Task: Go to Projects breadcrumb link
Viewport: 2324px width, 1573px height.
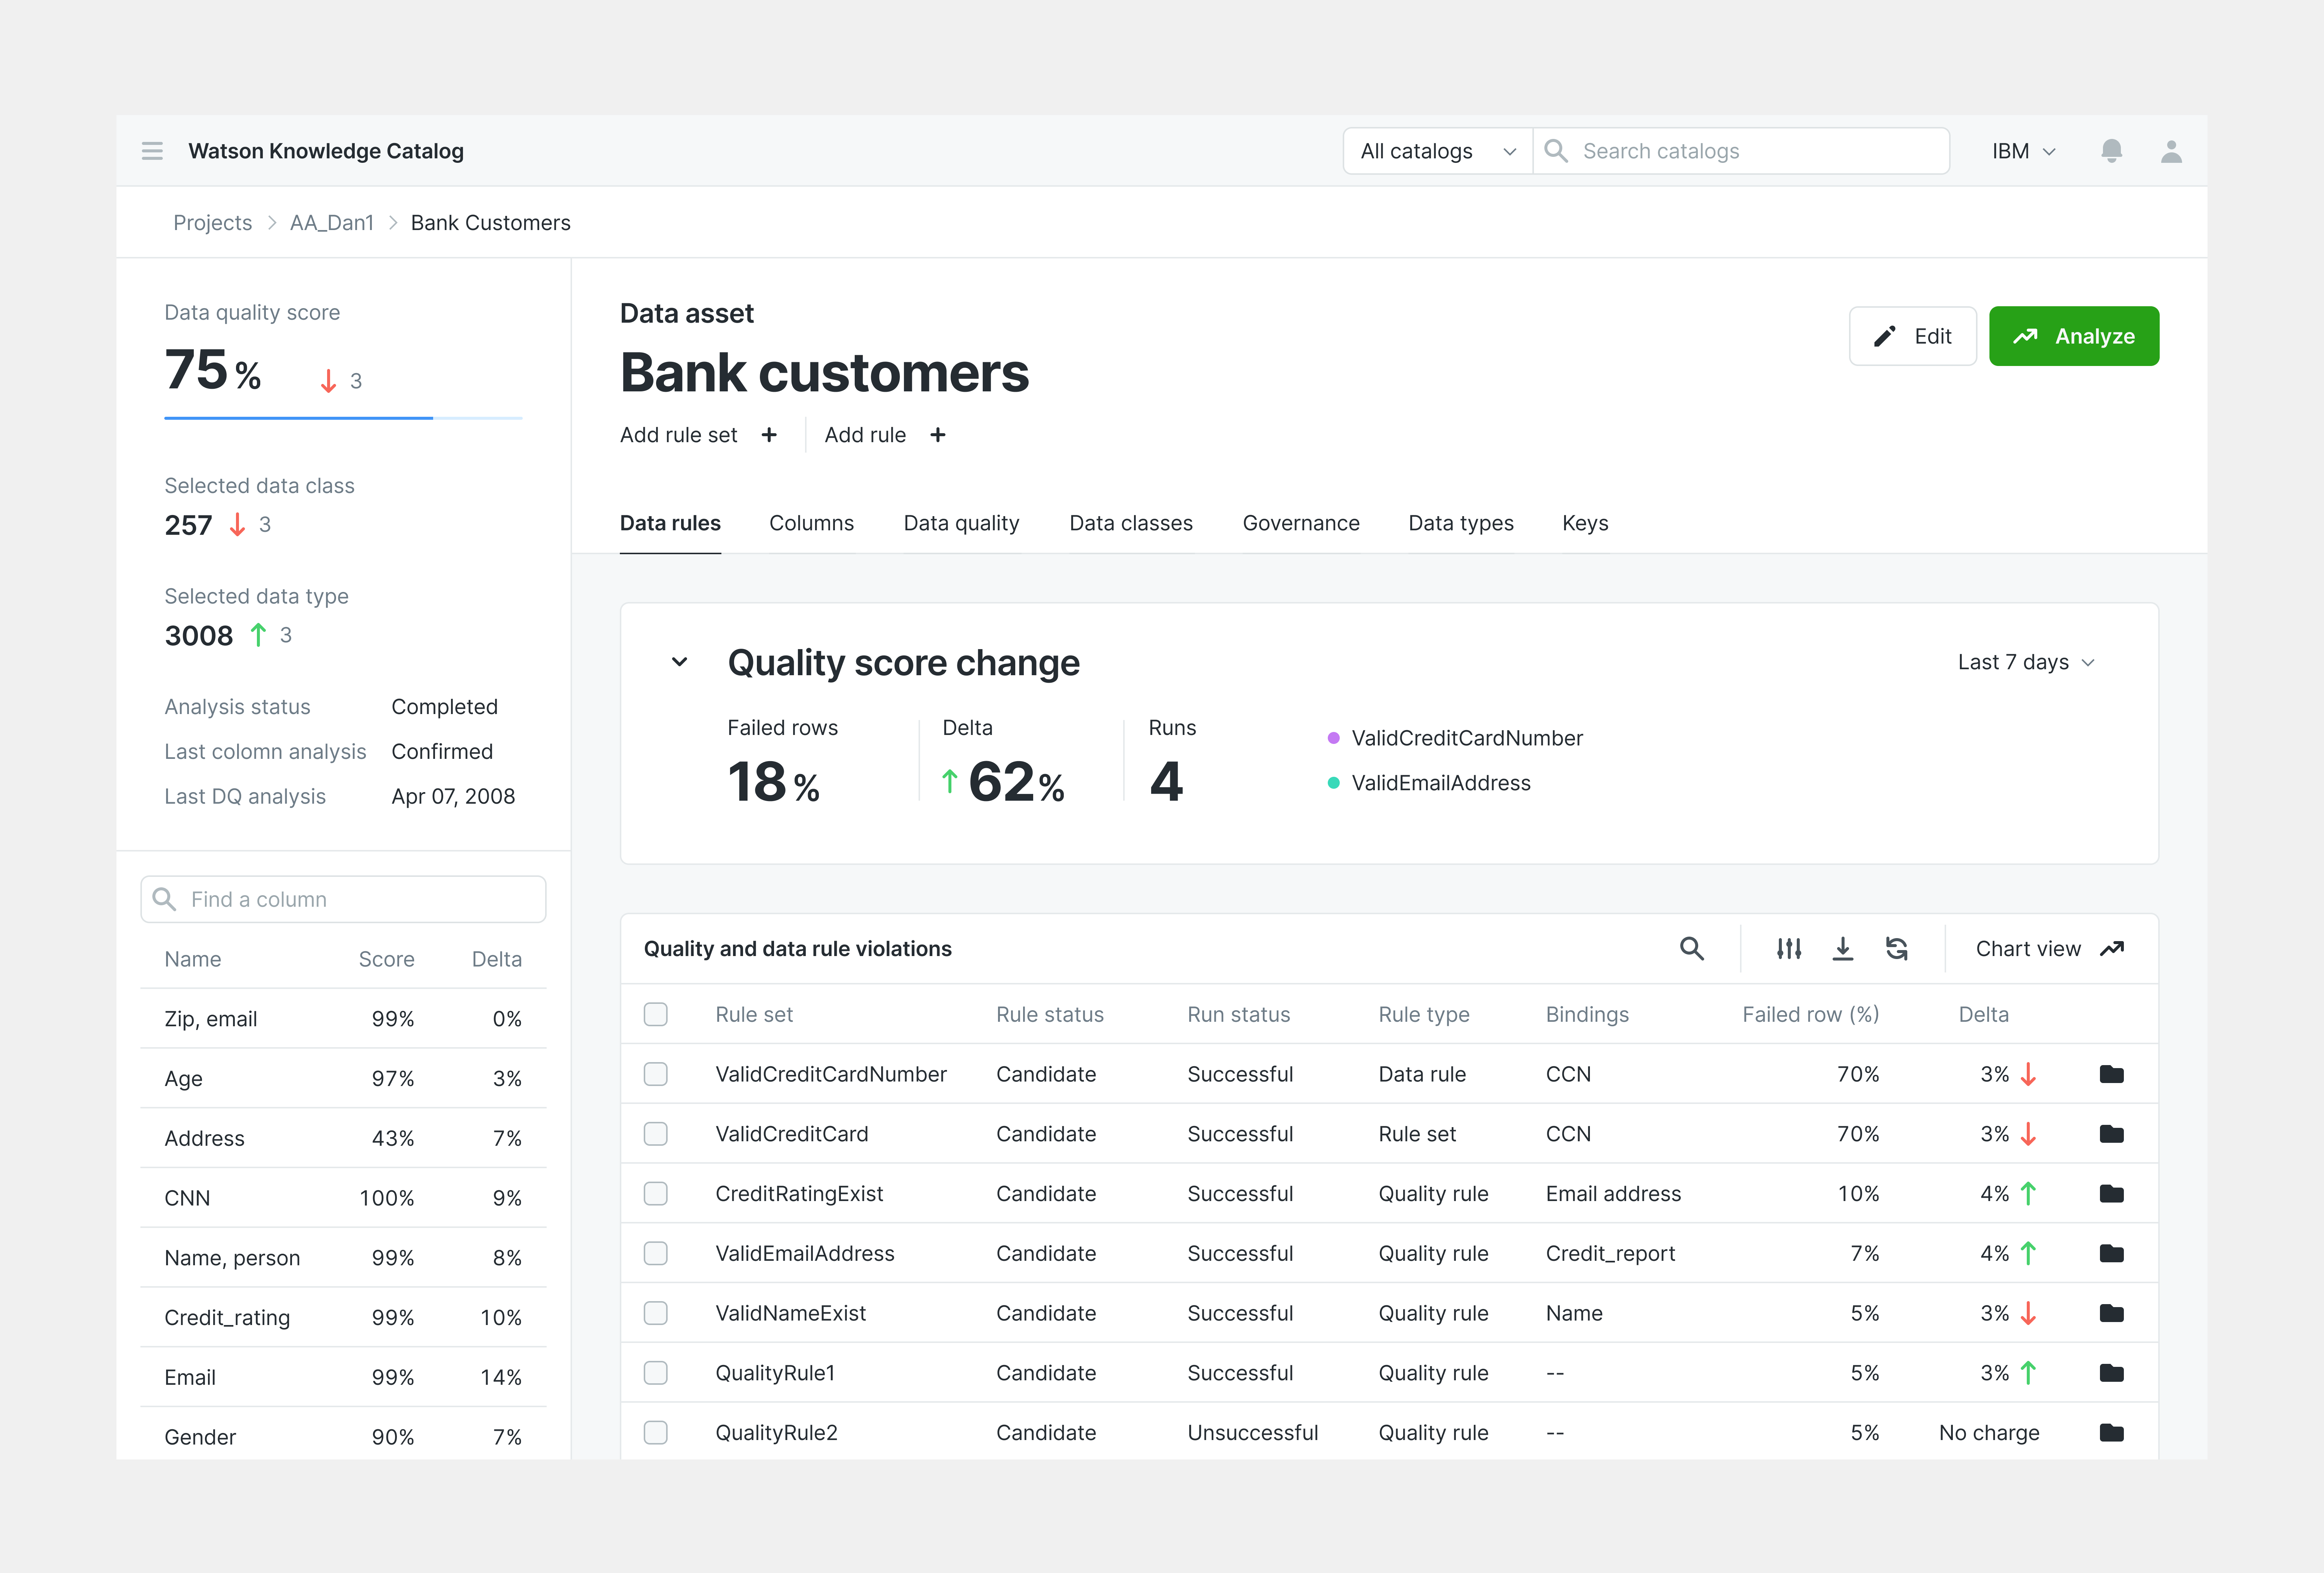Action: [x=212, y=223]
